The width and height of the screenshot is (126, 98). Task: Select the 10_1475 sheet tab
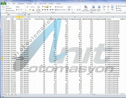point(11,95)
